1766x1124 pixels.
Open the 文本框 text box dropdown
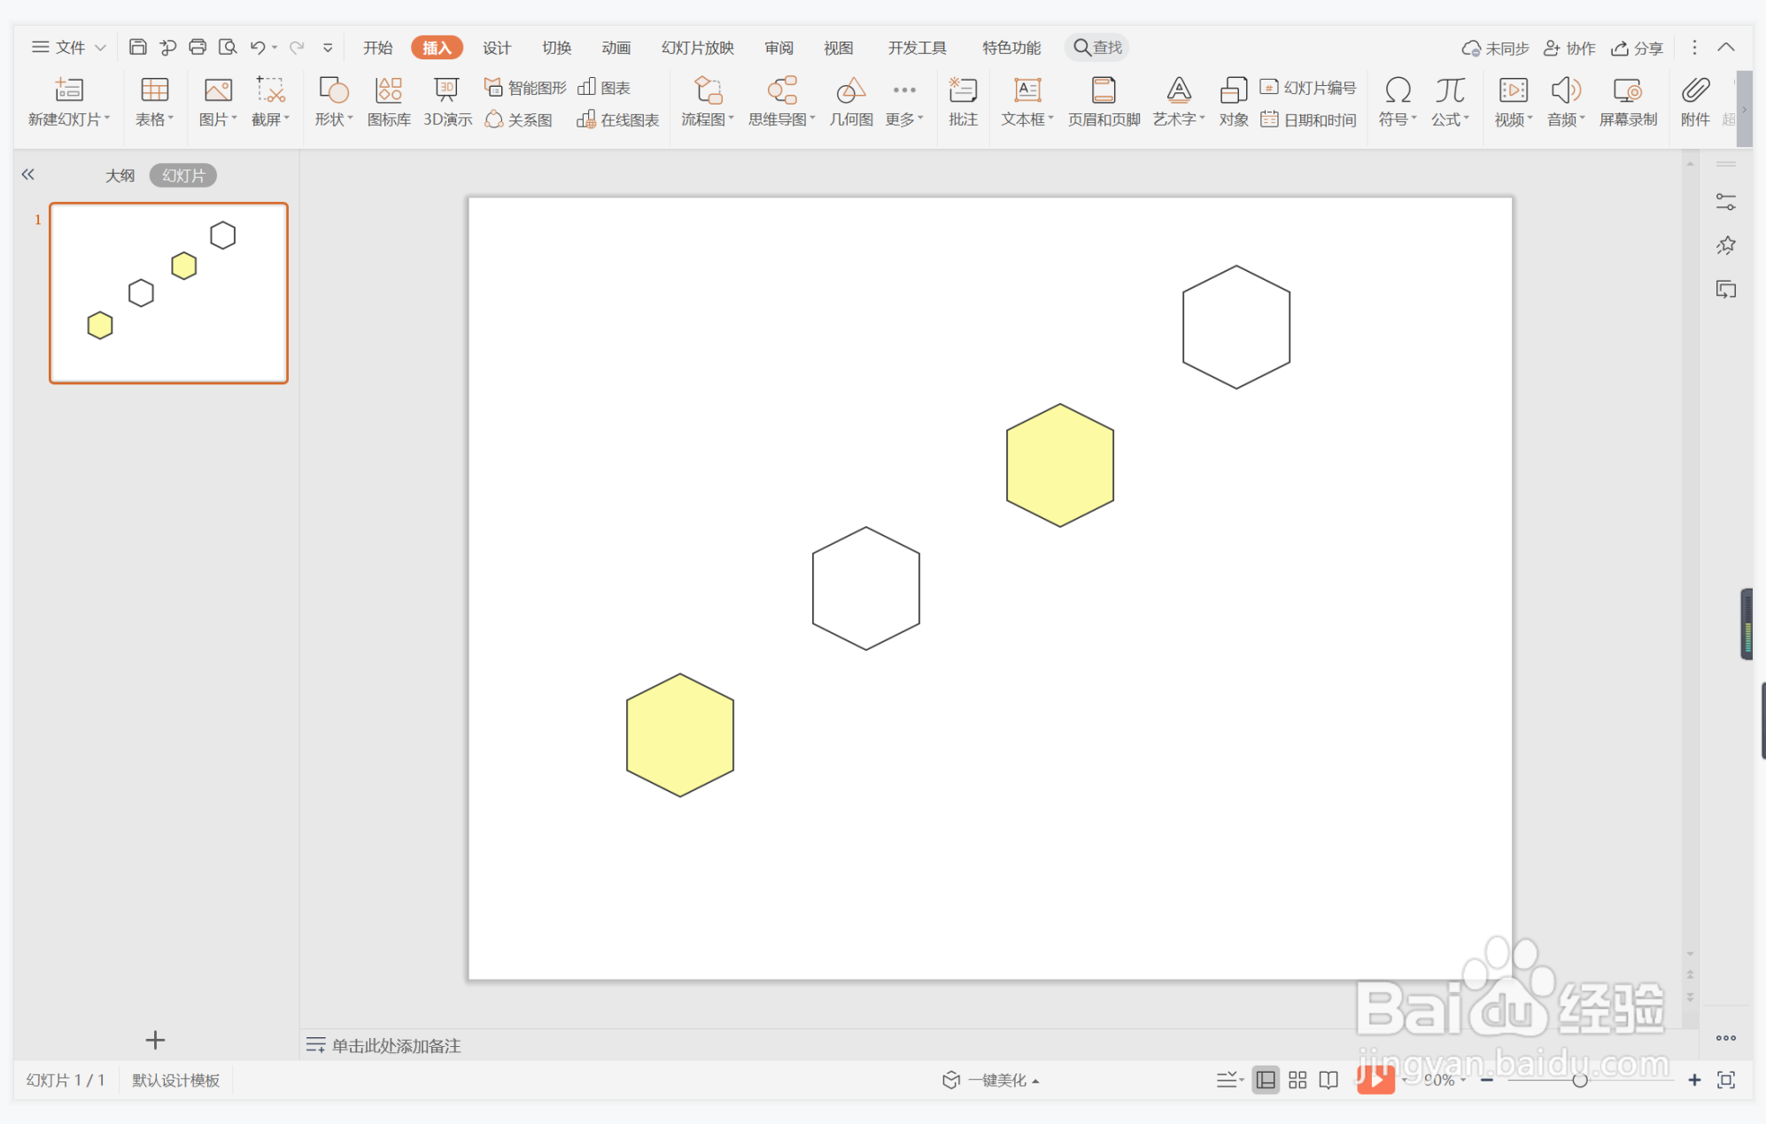click(1027, 119)
